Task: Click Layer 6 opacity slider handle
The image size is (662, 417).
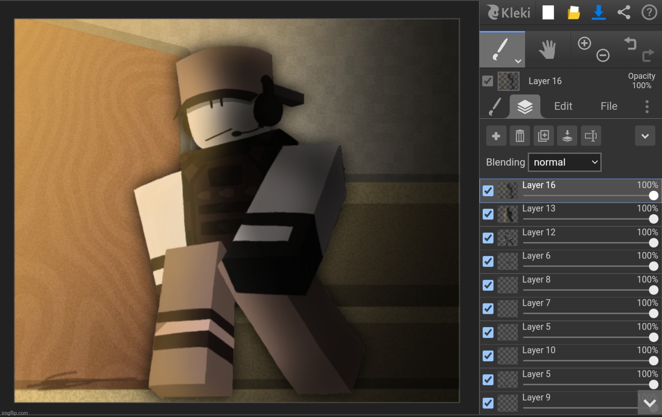Action: [x=653, y=266]
